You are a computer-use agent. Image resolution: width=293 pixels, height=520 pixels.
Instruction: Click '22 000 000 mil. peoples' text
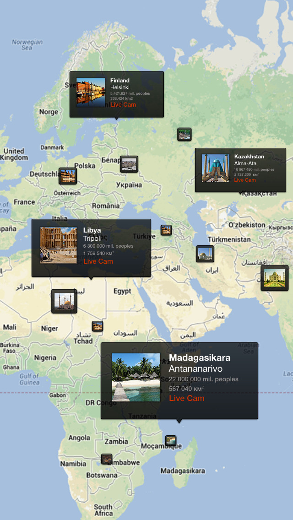[203, 379]
